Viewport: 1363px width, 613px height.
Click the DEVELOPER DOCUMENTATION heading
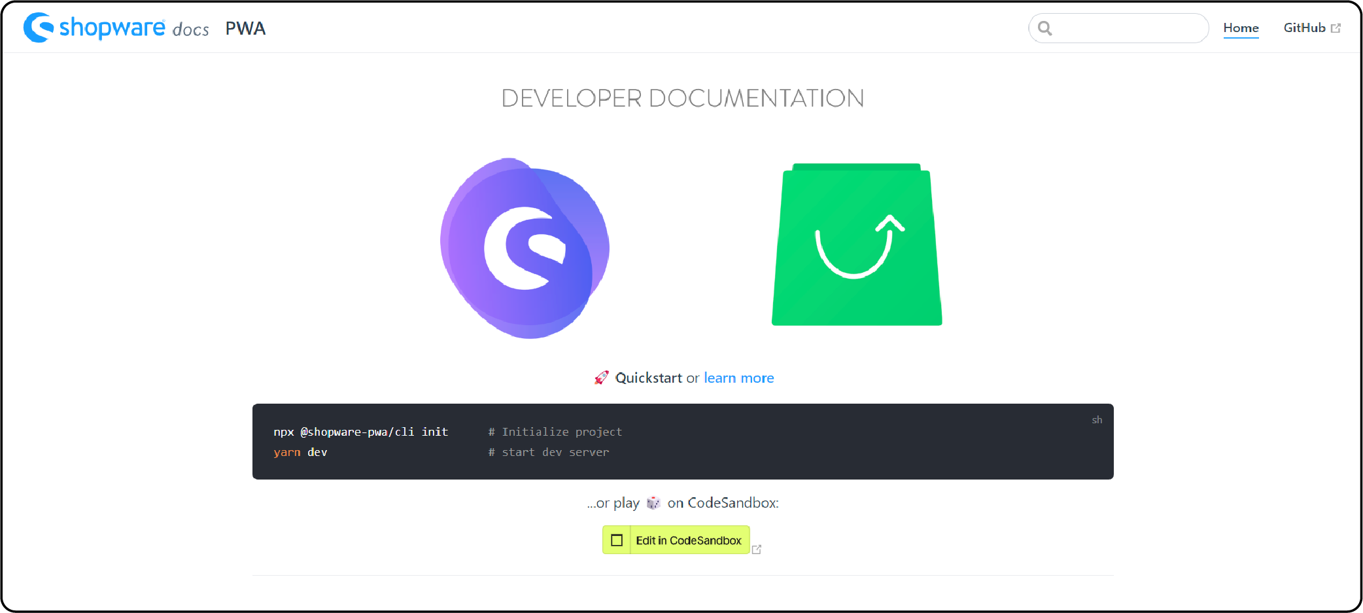[683, 98]
